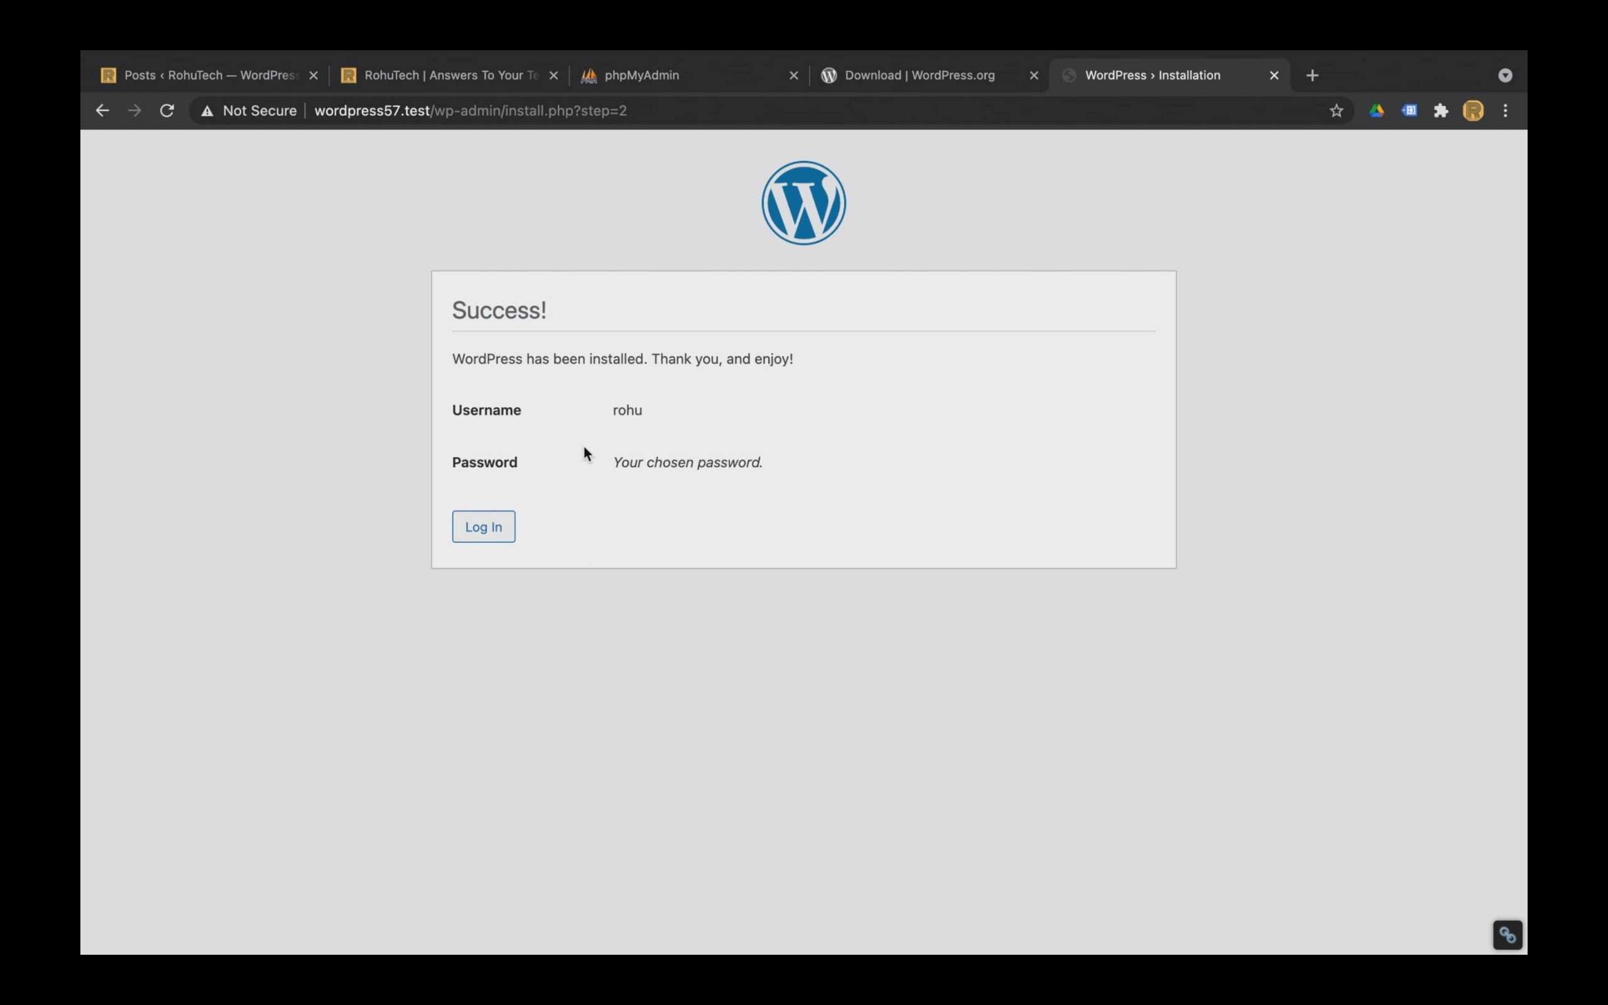Click the Log In button
1608x1005 pixels.
coord(483,526)
